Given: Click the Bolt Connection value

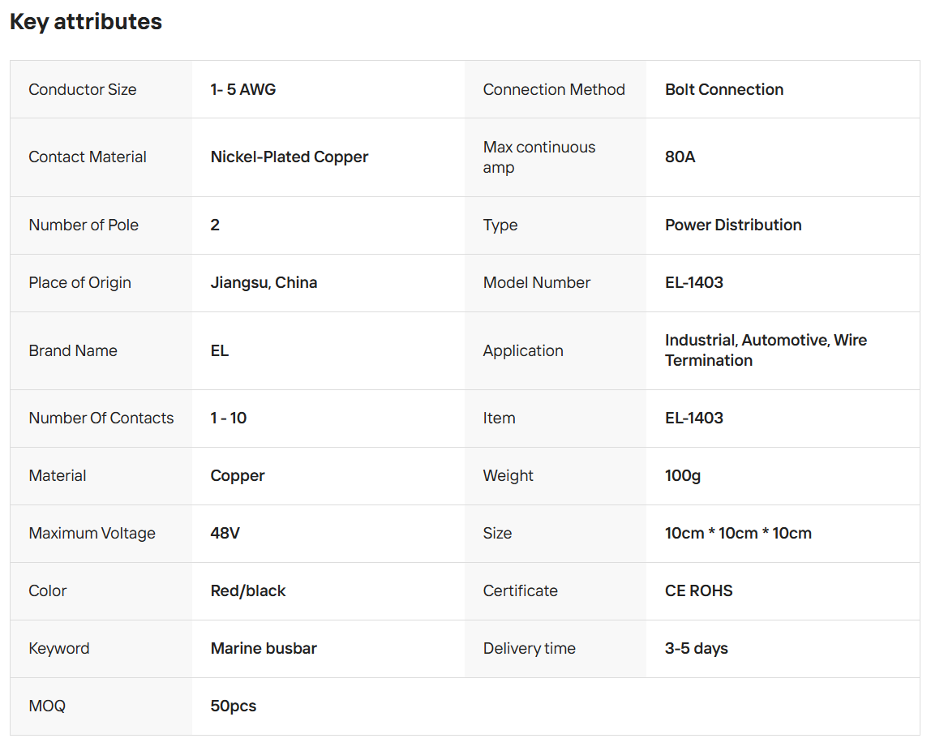Looking at the screenshot, I should 724,89.
